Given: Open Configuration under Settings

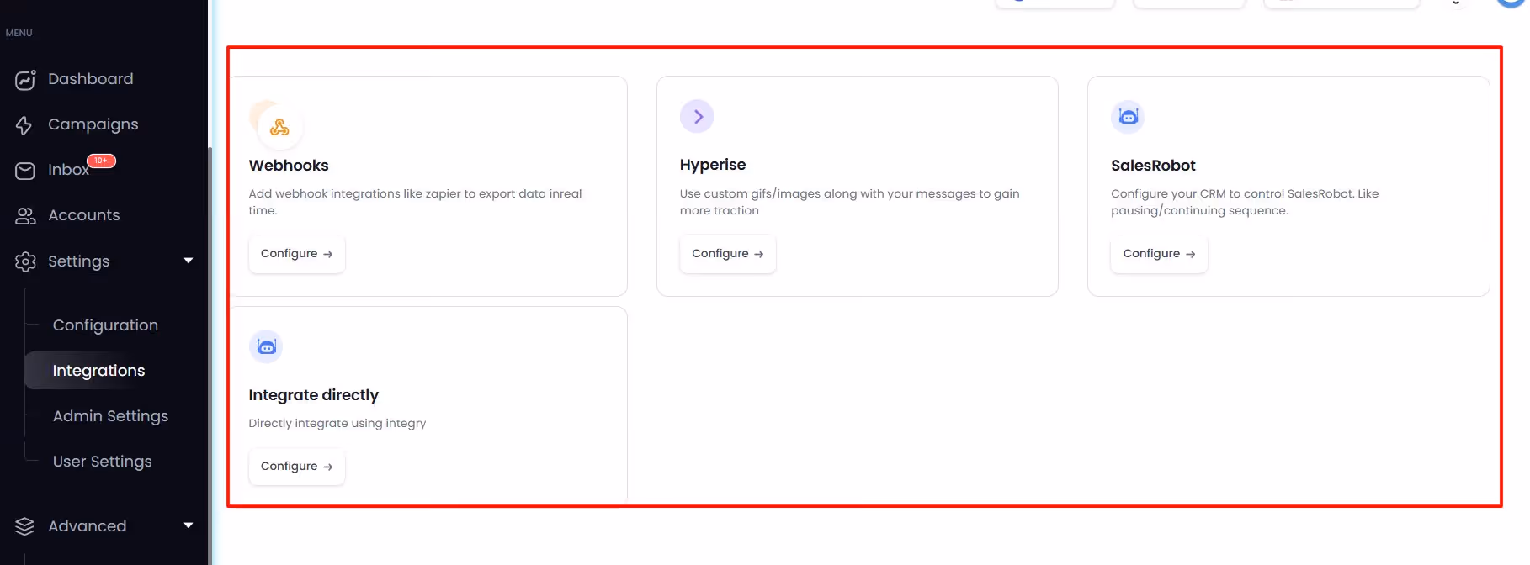Looking at the screenshot, I should 105,325.
